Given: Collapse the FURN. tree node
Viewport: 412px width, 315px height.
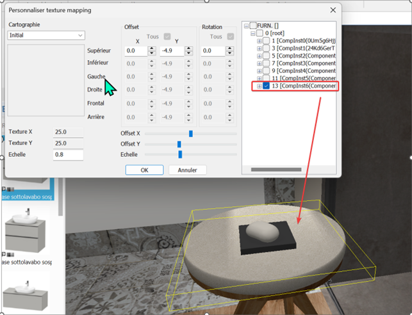Looking at the screenshot, I should pyautogui.click(x=246, y=26).
